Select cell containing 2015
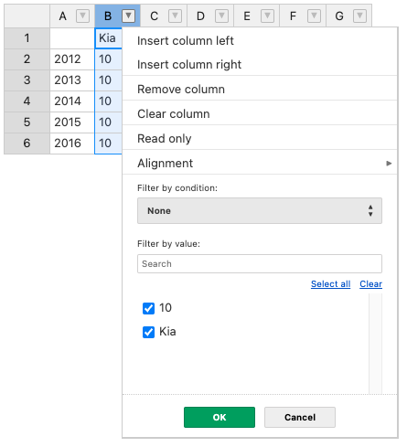Viewport: 407px width, 447px height. coord(72,122)
